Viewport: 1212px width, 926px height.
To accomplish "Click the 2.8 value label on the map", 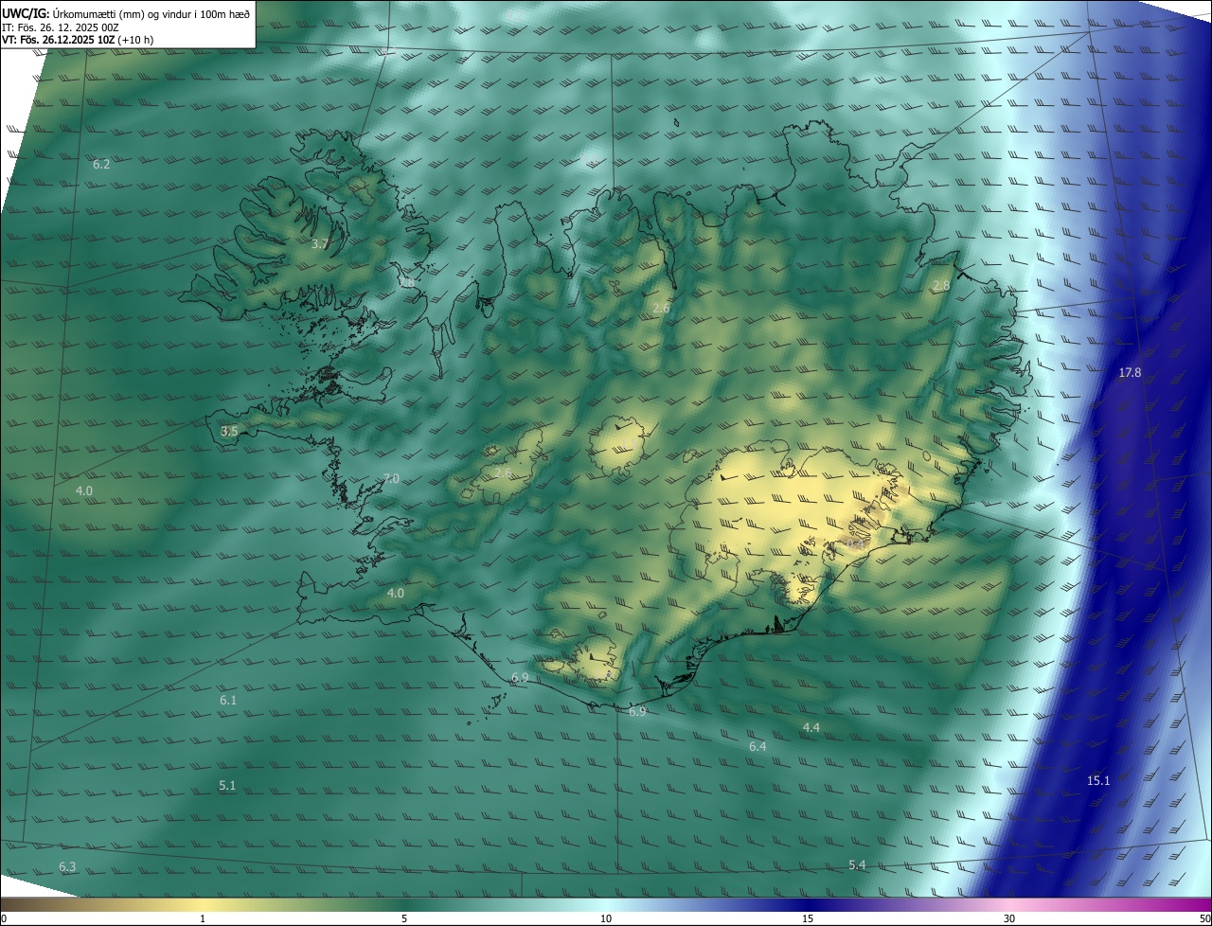I will (x=941, y=285).
